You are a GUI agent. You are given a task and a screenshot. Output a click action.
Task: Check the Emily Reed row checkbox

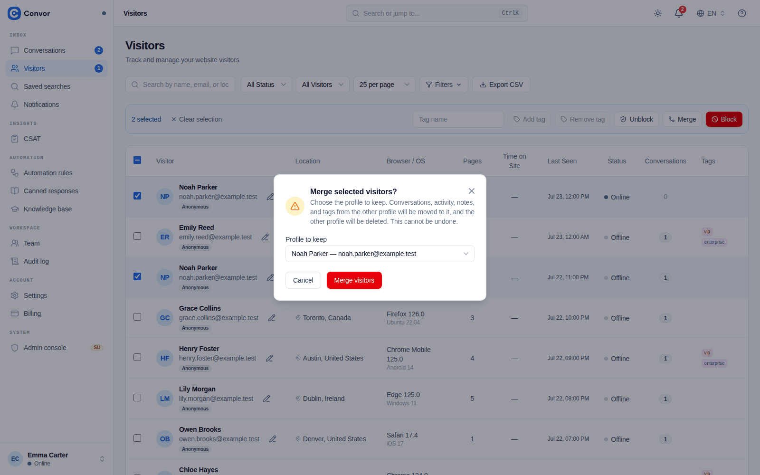point(137,236)
